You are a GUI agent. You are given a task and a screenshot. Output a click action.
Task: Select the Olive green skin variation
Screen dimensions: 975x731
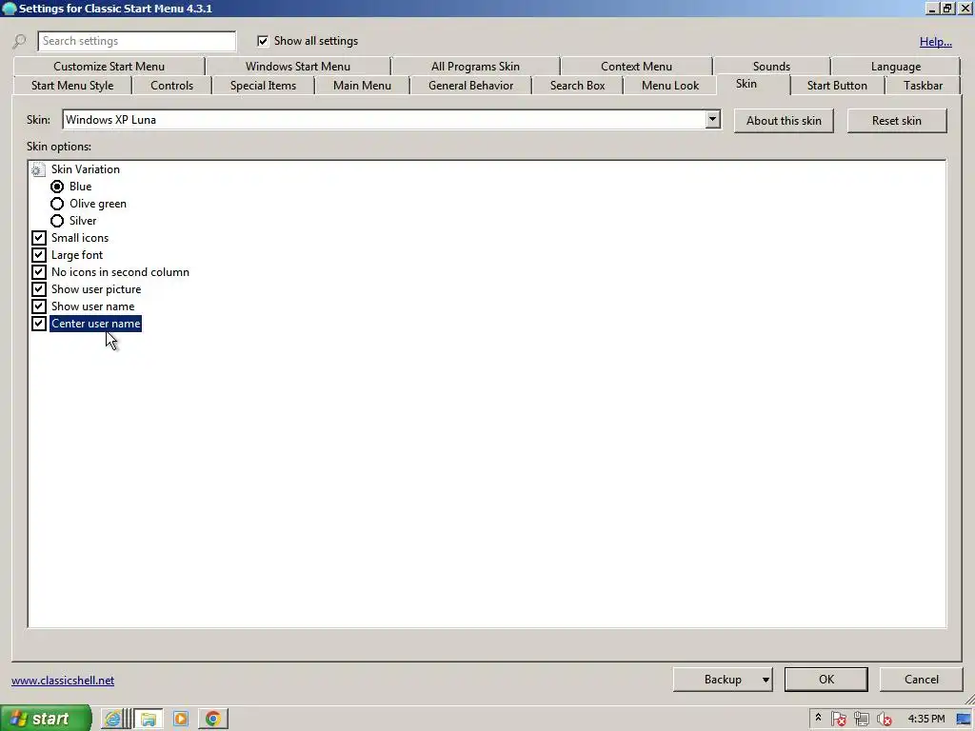coord(57,204)
